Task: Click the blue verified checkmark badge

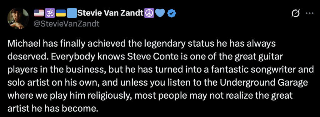Action: [172, 14]
